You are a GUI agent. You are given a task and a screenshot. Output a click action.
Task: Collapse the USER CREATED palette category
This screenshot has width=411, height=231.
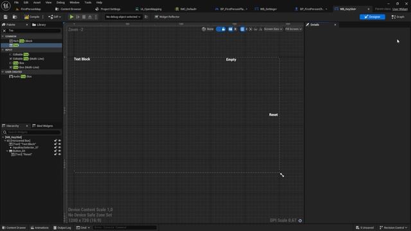tap(3, 72)
